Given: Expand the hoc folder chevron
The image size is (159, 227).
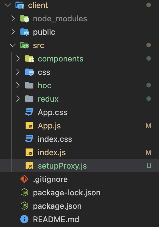Looking at the screenshot, I should tap(18, 85).
